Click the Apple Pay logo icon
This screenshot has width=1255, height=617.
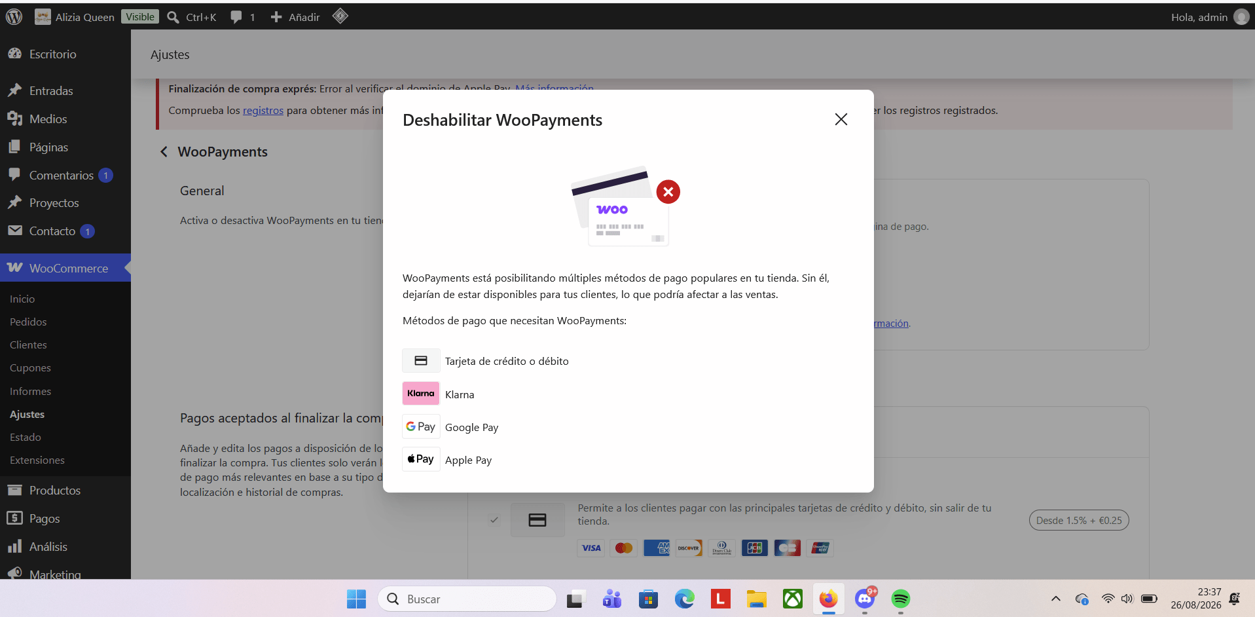point(421,459)
